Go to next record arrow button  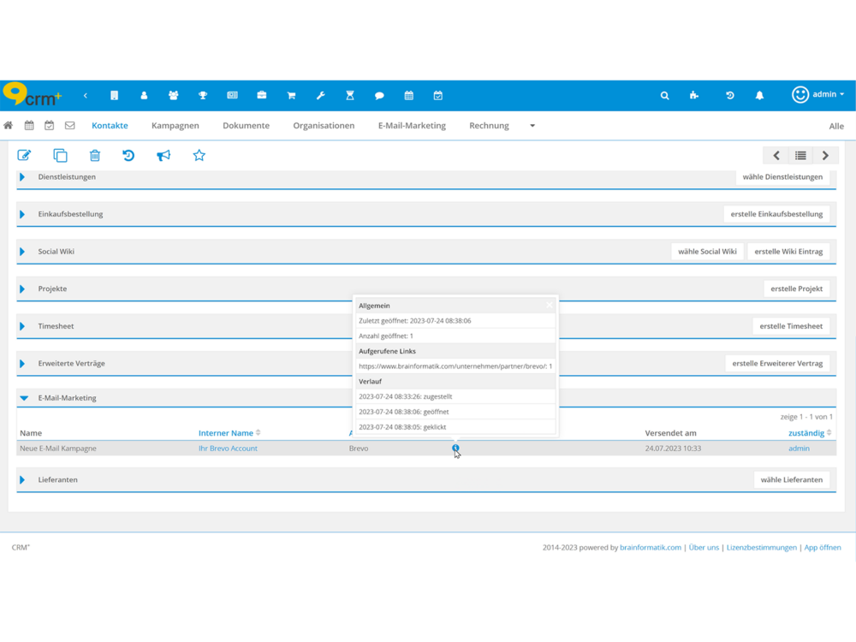point(825,156)
